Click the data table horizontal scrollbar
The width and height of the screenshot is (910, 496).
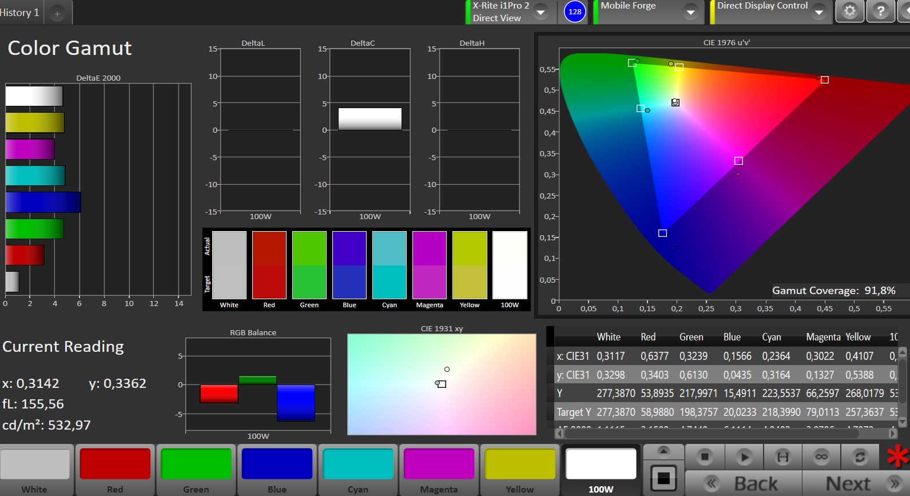click(x=711, y=434)
